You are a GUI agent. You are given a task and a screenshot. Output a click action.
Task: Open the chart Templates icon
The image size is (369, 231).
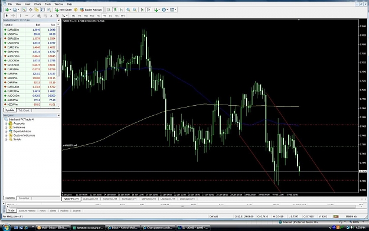172,9
